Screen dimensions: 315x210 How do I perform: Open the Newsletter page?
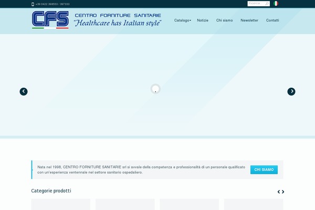[x=249, y=20]
